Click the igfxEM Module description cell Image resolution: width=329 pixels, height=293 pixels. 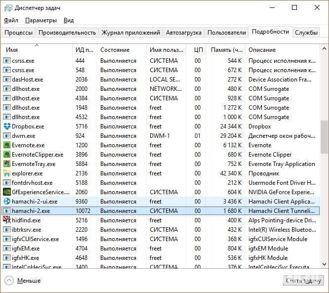click(268, 249)
